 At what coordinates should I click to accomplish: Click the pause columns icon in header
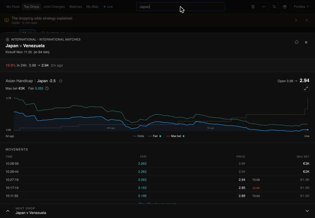[253, 7]
